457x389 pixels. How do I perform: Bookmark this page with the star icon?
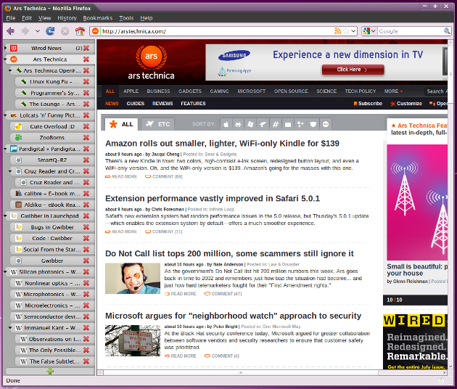(x=346, y=31)
